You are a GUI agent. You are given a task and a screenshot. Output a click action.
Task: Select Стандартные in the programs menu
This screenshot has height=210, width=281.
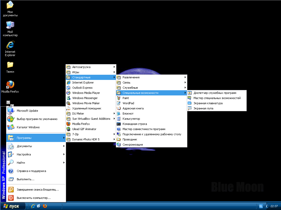[91, 77]
